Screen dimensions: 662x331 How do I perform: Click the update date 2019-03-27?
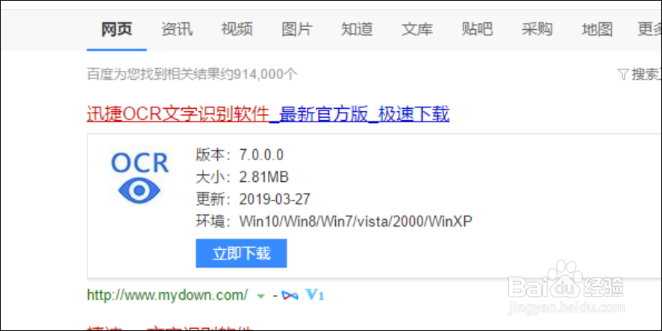(x=275, y=199)
